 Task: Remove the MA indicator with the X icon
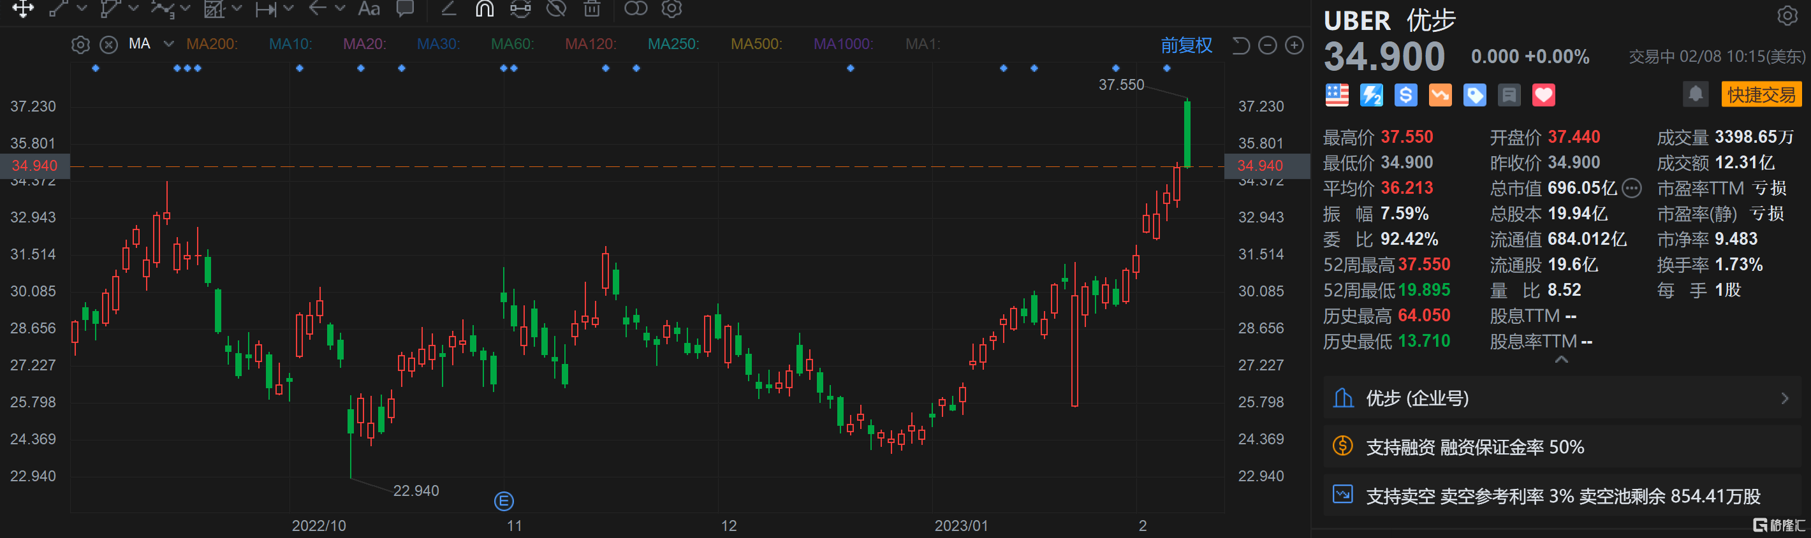108,45
